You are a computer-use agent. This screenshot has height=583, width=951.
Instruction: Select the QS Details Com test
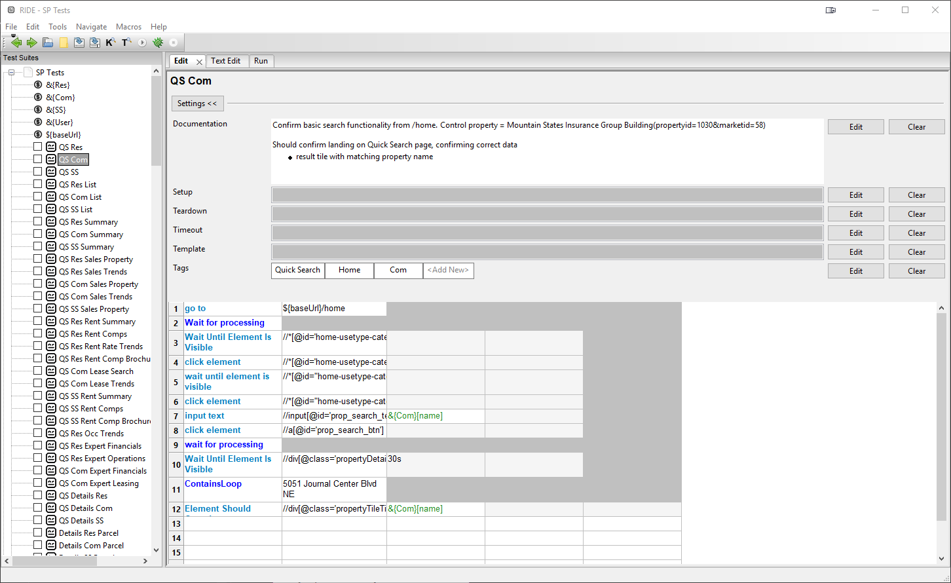click(x=86, y=508)
